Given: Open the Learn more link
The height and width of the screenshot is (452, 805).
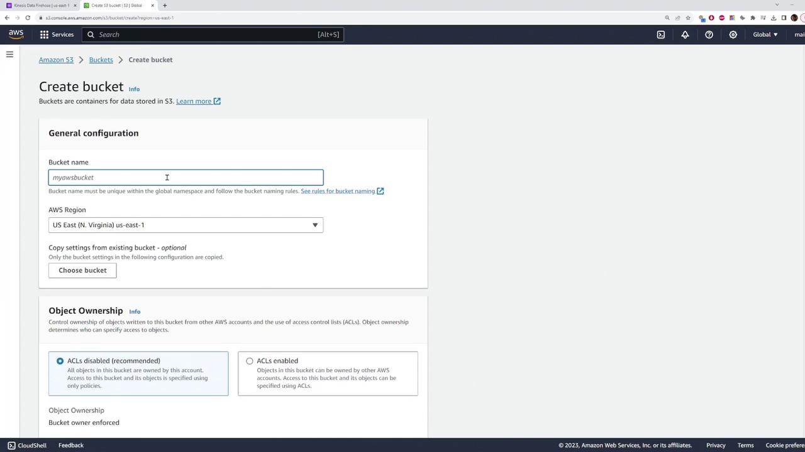Looking at the screenshot, I should click(x=198, y=101).
